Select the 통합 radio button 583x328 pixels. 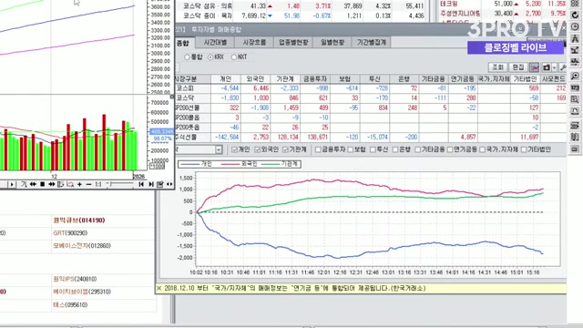[187, 57]
